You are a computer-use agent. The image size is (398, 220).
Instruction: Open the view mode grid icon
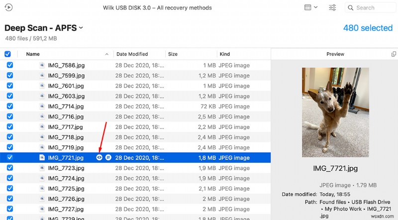pos(307,7)
